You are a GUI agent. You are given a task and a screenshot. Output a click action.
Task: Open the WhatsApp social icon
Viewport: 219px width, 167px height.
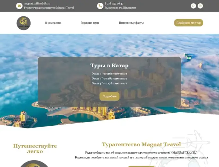[x=193, y=6]
